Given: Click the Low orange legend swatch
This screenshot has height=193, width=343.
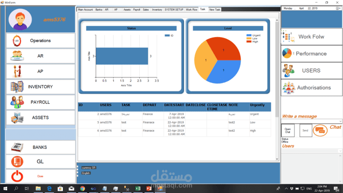Looking at the screenshot, I should point(249,38).
